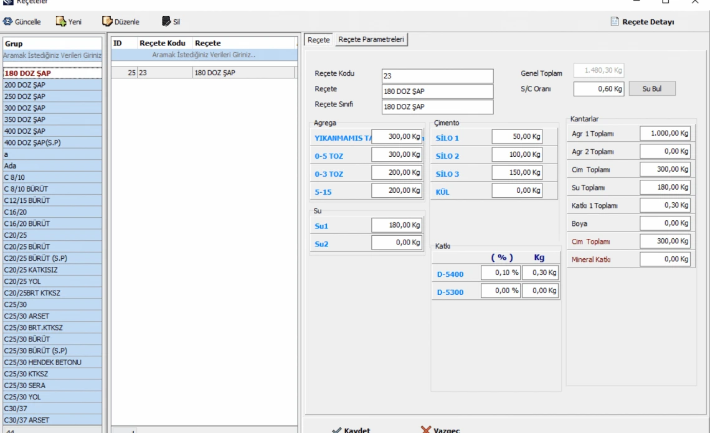
Task: Click the Düzenle edit icon
Action: click(x=108, y=22)
